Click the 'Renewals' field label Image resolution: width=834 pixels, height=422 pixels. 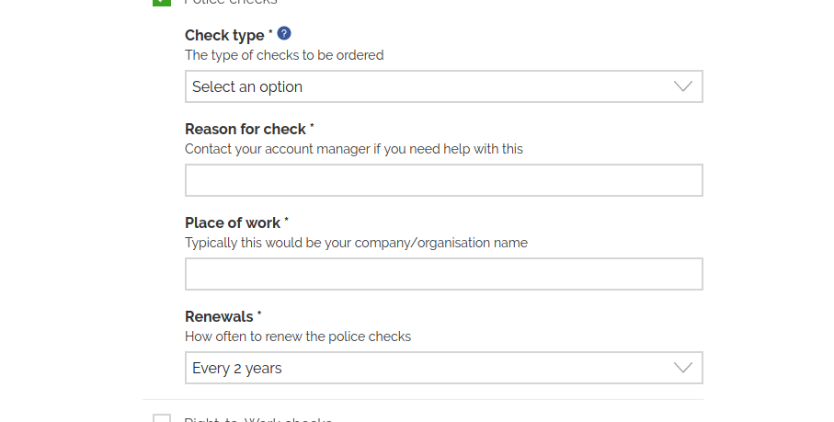pyautogui.click(x=219, y=317)
